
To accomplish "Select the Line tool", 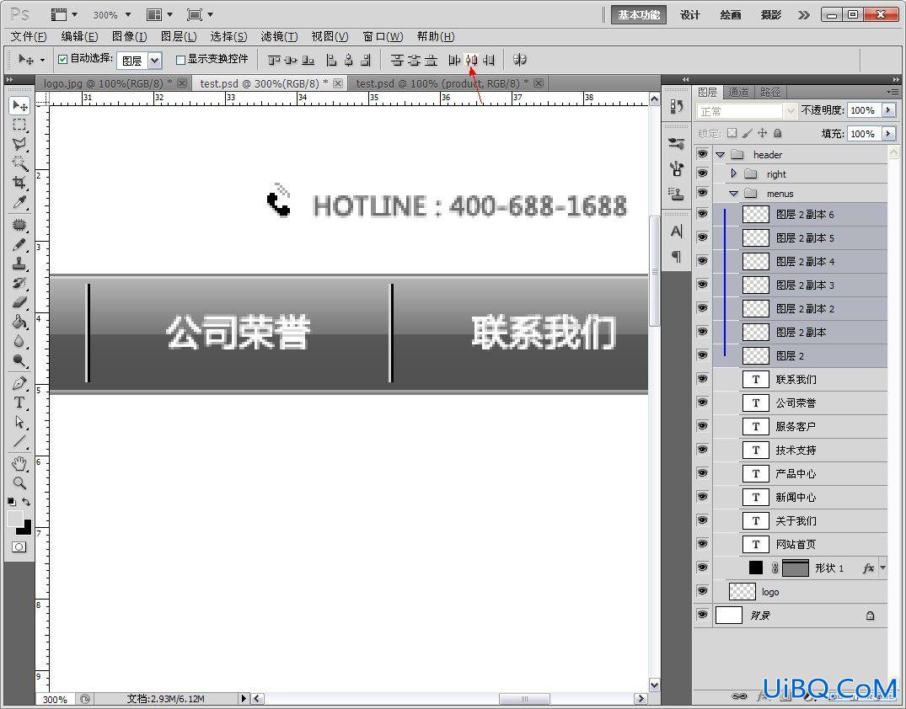I will pos(19,442).
